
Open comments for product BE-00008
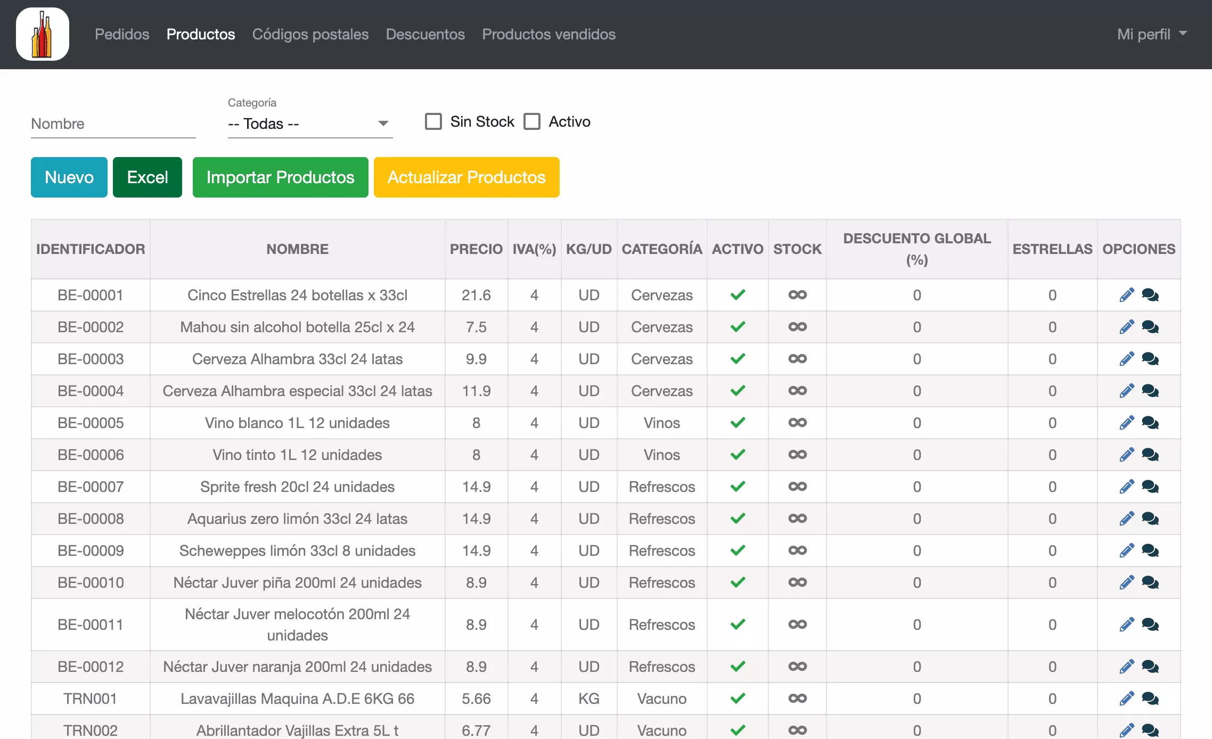point(1150,519)
